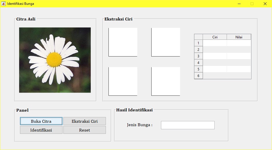
Task: Run the Ekstraksi Ciri button
Action: 84,121
